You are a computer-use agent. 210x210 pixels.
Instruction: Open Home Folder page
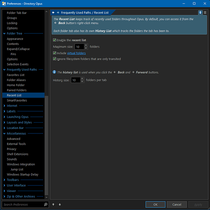click(16, 85)
